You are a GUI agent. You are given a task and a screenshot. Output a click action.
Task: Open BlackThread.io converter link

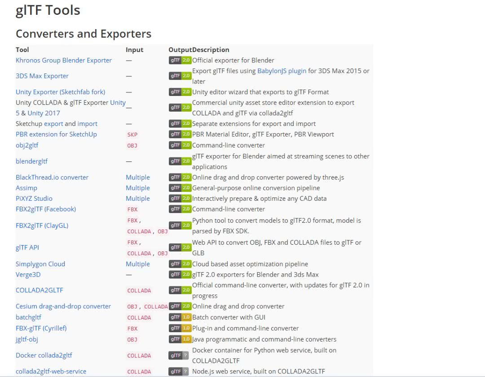pos(52,177)
